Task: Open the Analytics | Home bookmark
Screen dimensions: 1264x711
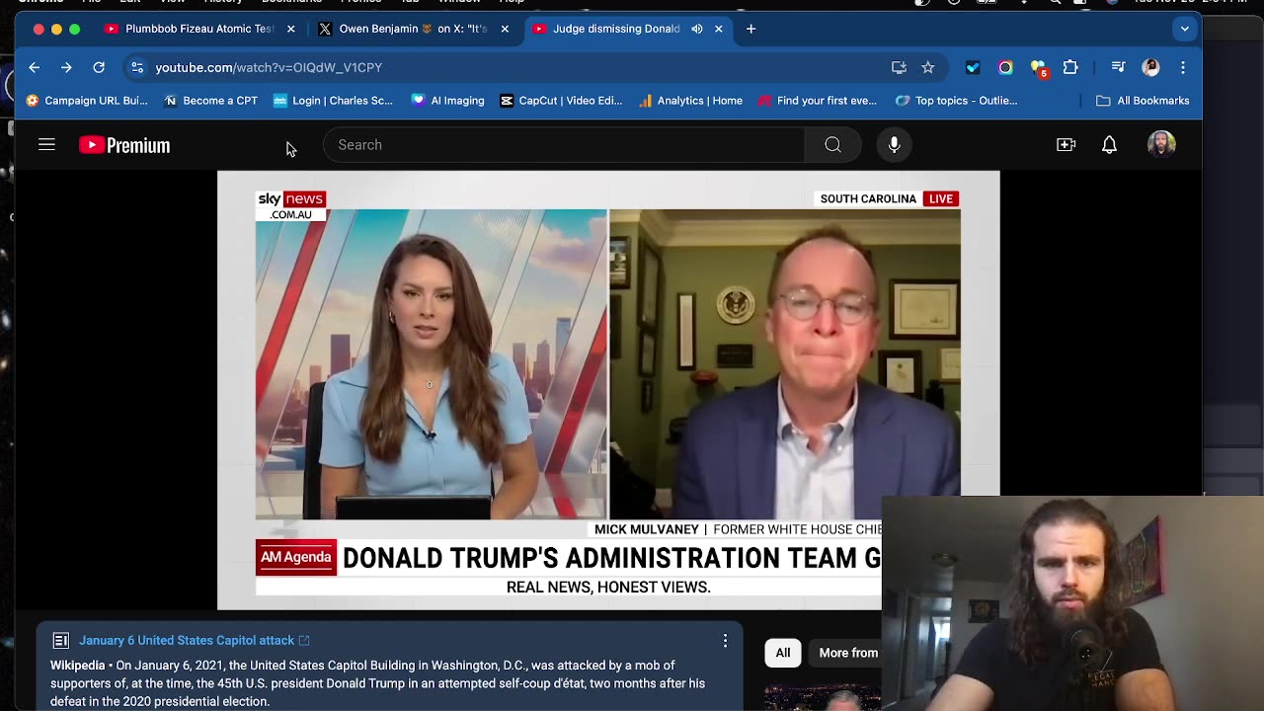Action: tap(690, 101)
